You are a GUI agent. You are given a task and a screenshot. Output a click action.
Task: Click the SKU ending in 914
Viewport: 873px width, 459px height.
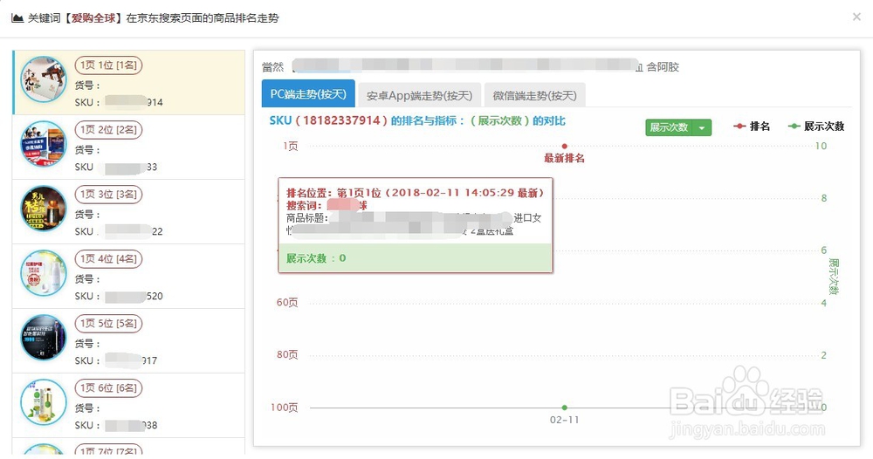[x=119, y=102]
